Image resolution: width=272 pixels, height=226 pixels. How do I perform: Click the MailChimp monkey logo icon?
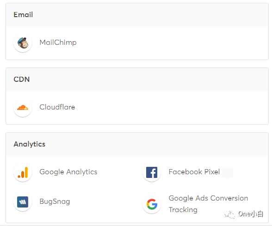[23, 43]
